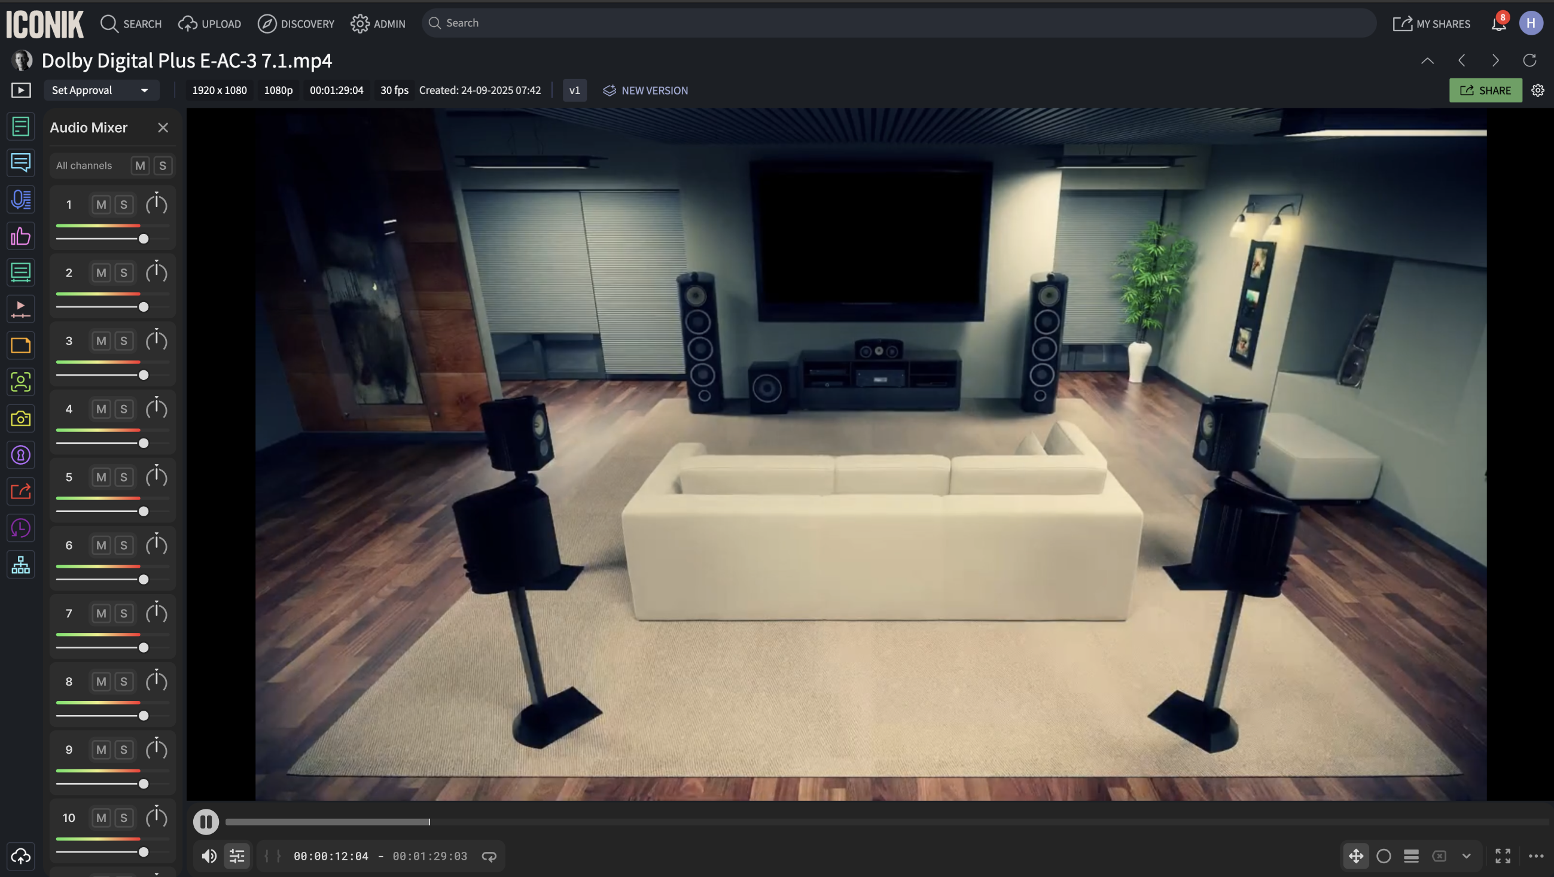Image resolution: width=1554 pixels, height=877 pixels.
Task: Click the channel 2 volume slider handle
Action: pyautogui.click(x=144, y=307)
